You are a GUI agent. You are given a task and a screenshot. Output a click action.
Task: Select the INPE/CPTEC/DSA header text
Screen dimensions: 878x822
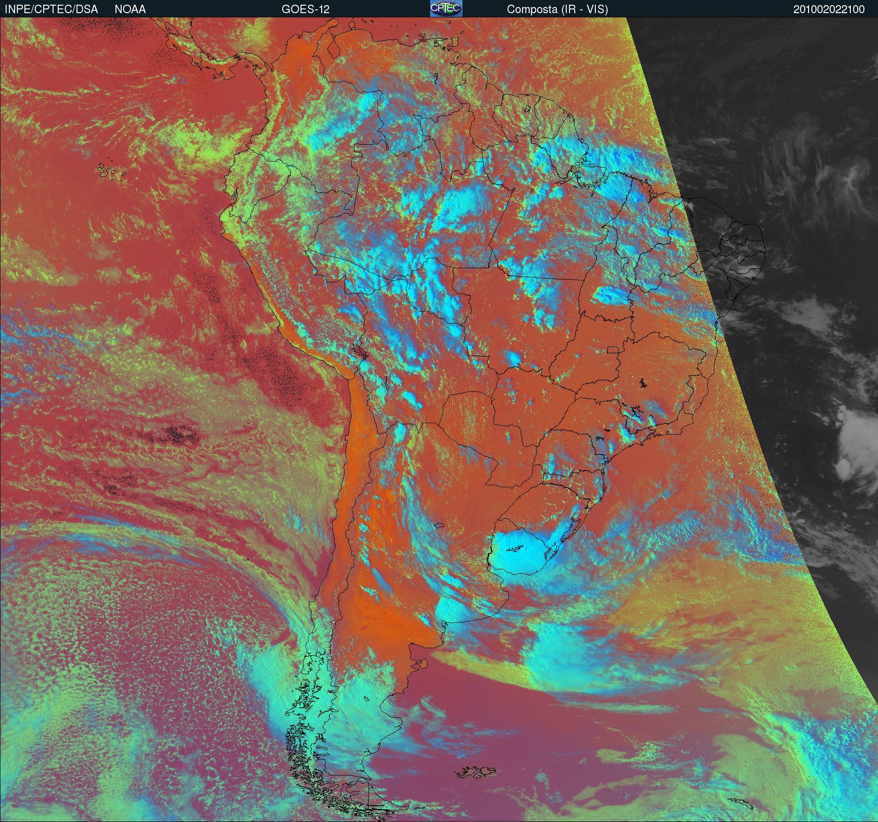pos(52,9)
